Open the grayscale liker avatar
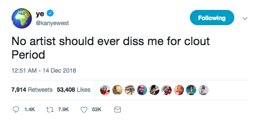This screenshot has width=260, height=123. click(x=203, y=90)
